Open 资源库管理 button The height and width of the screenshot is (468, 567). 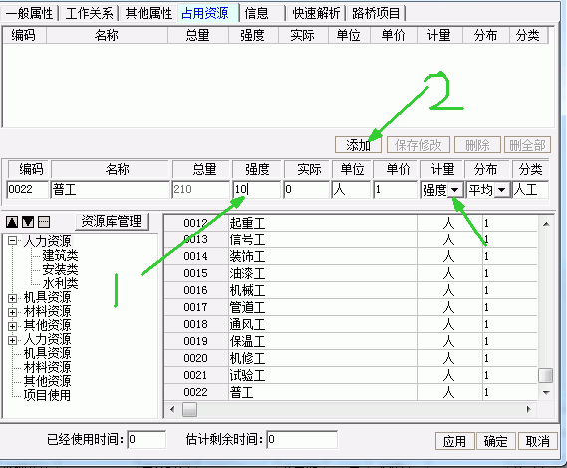click(x=112, y=221)
